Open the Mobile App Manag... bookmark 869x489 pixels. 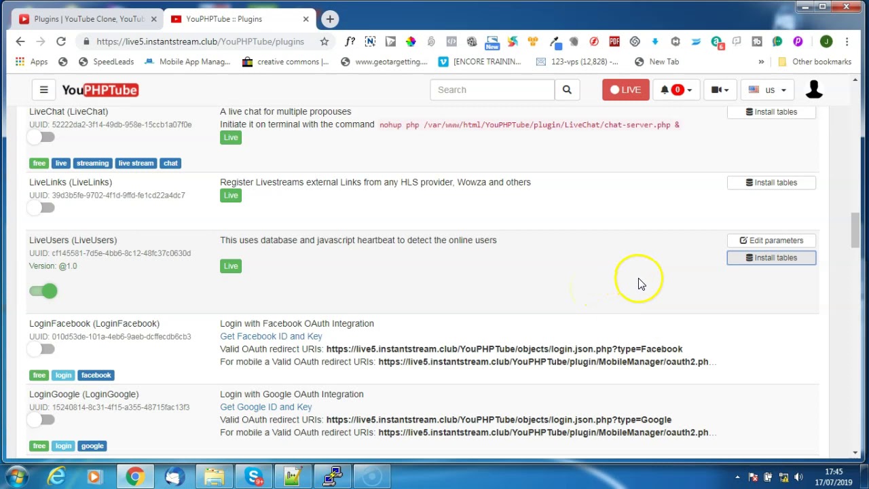[x=187, y=62]
